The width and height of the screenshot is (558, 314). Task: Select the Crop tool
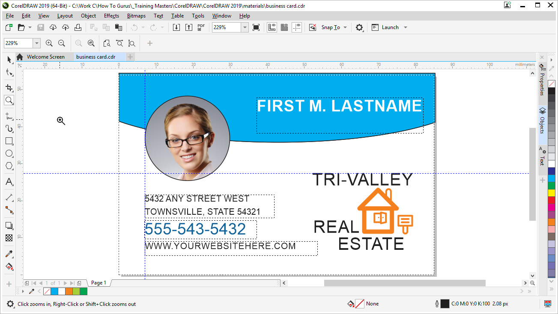click(9, 87)
